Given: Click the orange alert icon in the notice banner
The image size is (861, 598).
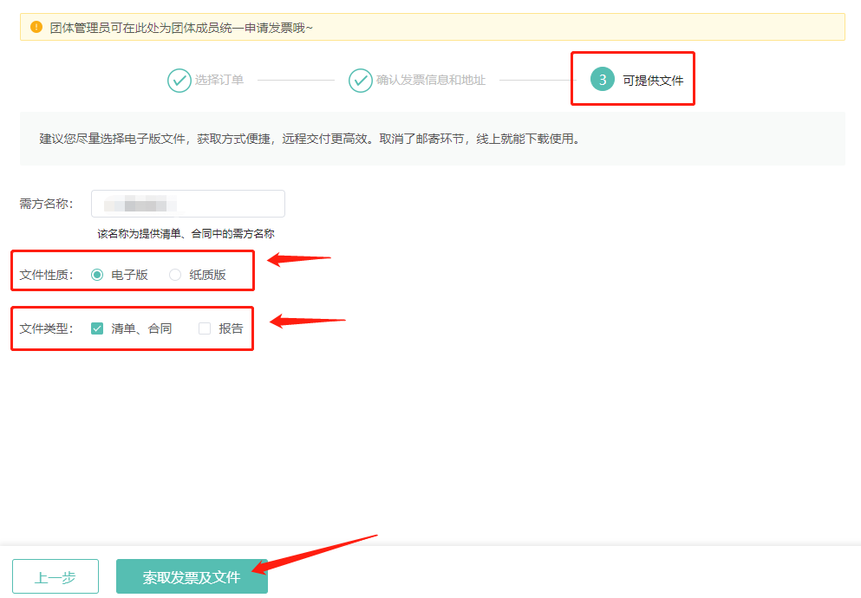Looking at the screenshot, I should point(36,26).
